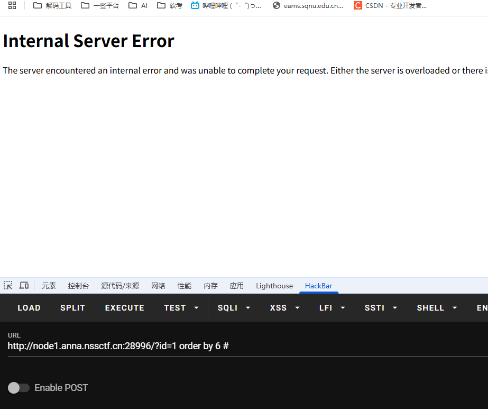Expand the SQLI dropdown menu

[x=234, y=308]
